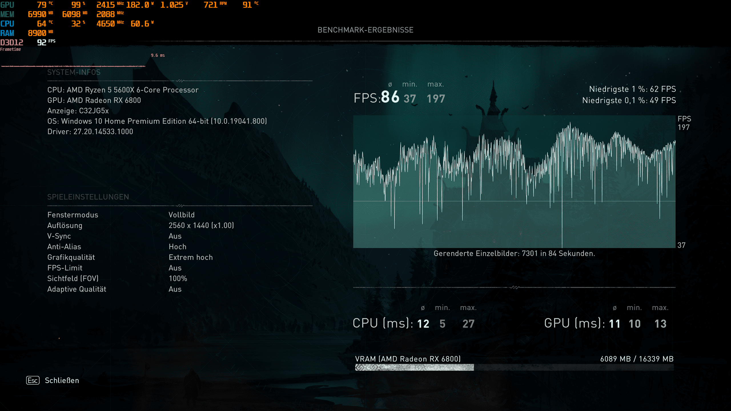Click the VRAM (AMD Radeon RX 6800) label
Screen dimensions: 731x411
pyautogui.click(x=408, y=359)
